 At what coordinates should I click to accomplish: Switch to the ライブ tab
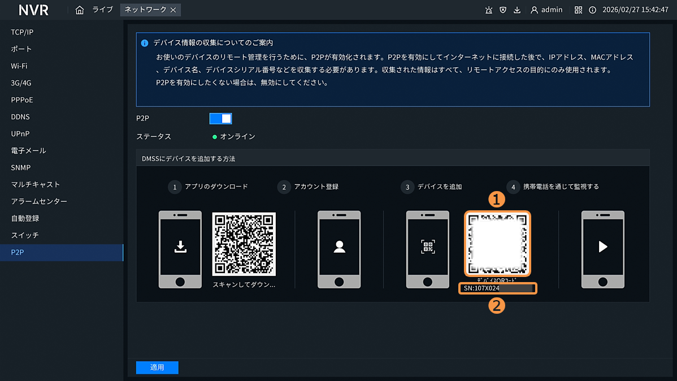(103, 10)
